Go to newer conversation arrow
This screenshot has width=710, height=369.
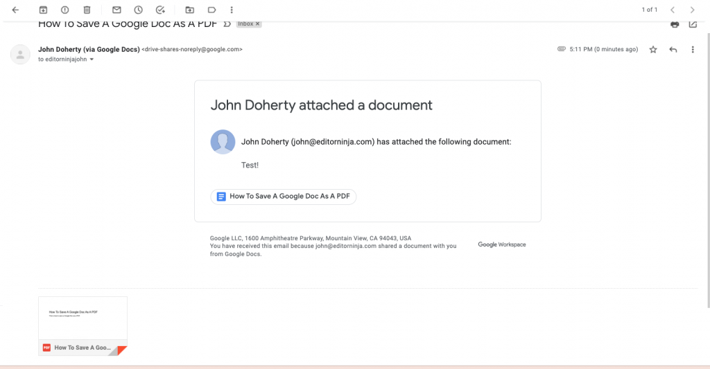(673, 10)
